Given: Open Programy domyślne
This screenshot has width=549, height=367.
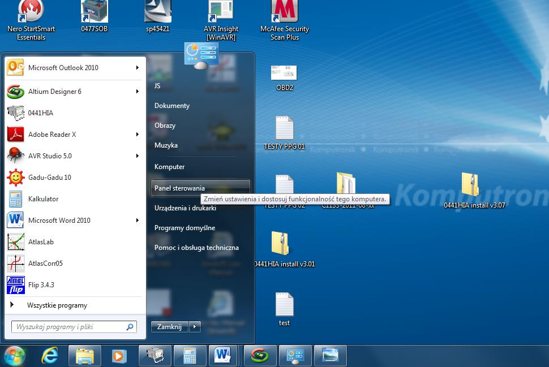Looking at the screenshot, I should [200, 228].
